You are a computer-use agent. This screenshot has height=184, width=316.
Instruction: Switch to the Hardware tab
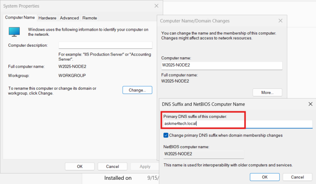47,18
